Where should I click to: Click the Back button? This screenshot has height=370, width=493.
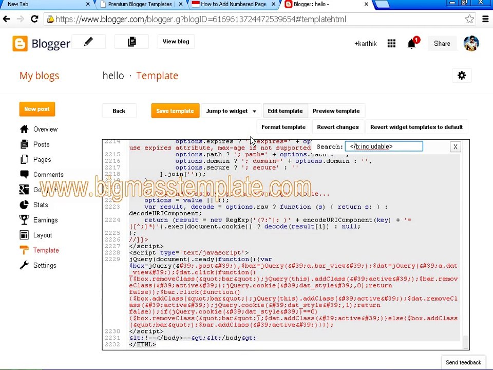(119, 111)
